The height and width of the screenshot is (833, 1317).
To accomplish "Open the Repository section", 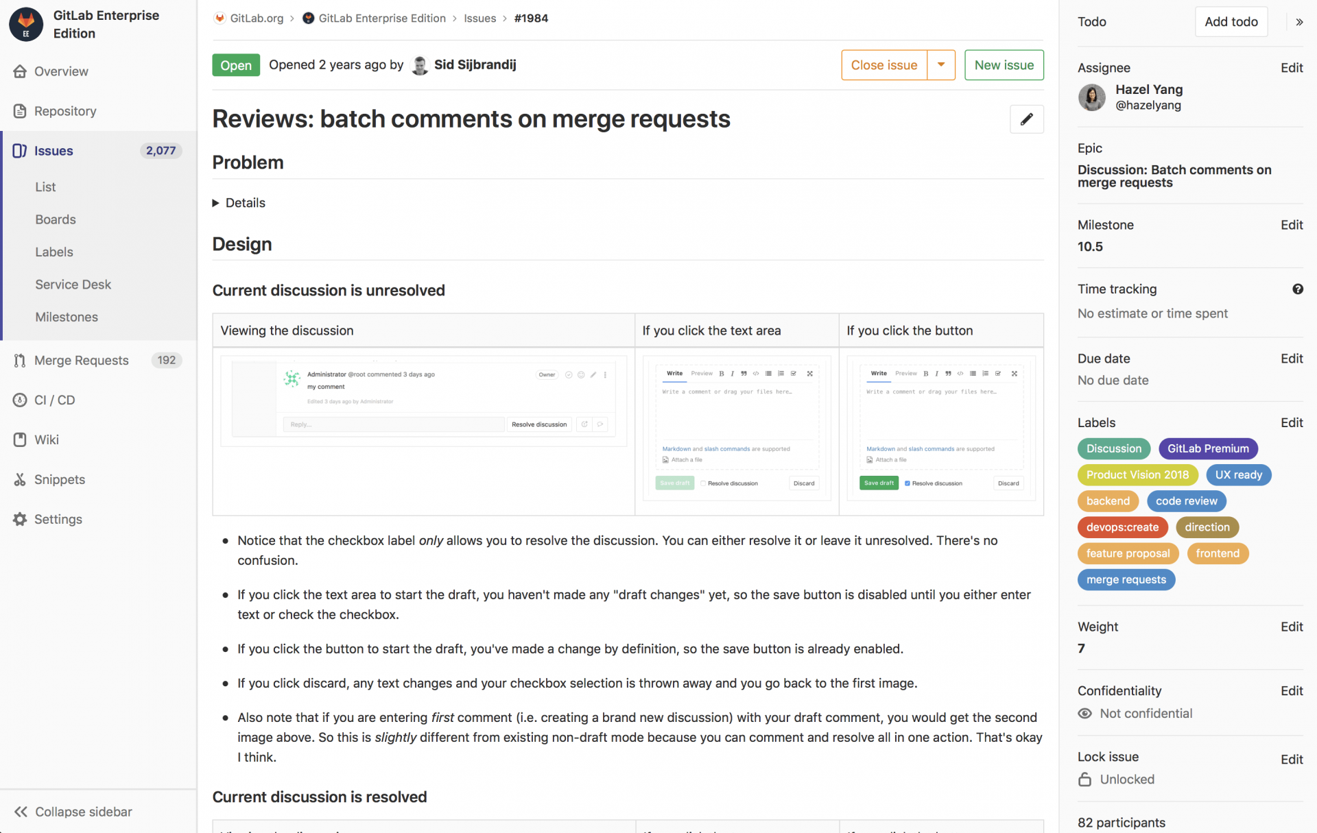I will (65, 111).
